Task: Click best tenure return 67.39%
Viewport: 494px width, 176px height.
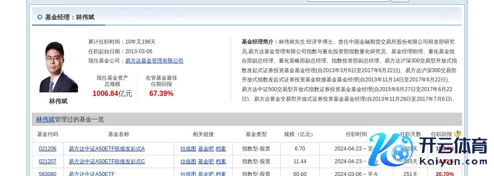Action: tap(161, 93)
